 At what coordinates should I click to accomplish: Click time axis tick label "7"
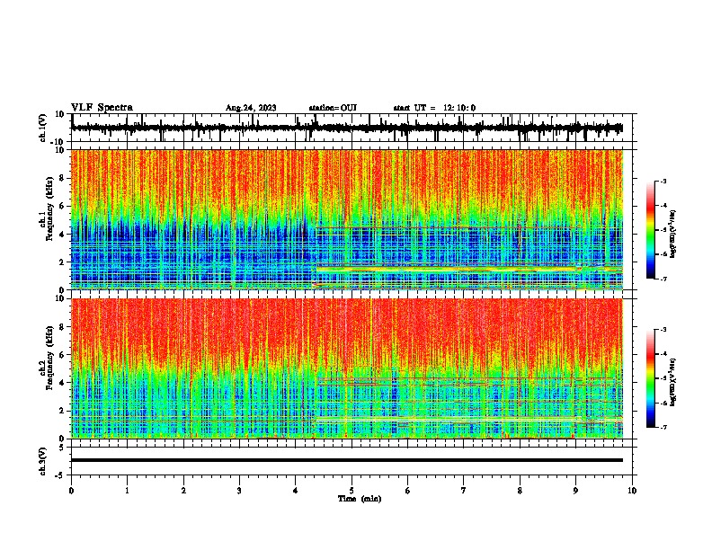click(x=464, y=491)
